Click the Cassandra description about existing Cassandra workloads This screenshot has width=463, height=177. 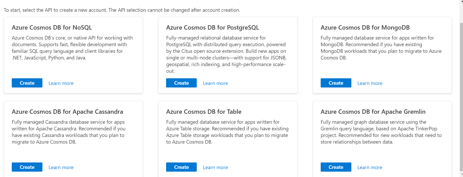point(69,132)
